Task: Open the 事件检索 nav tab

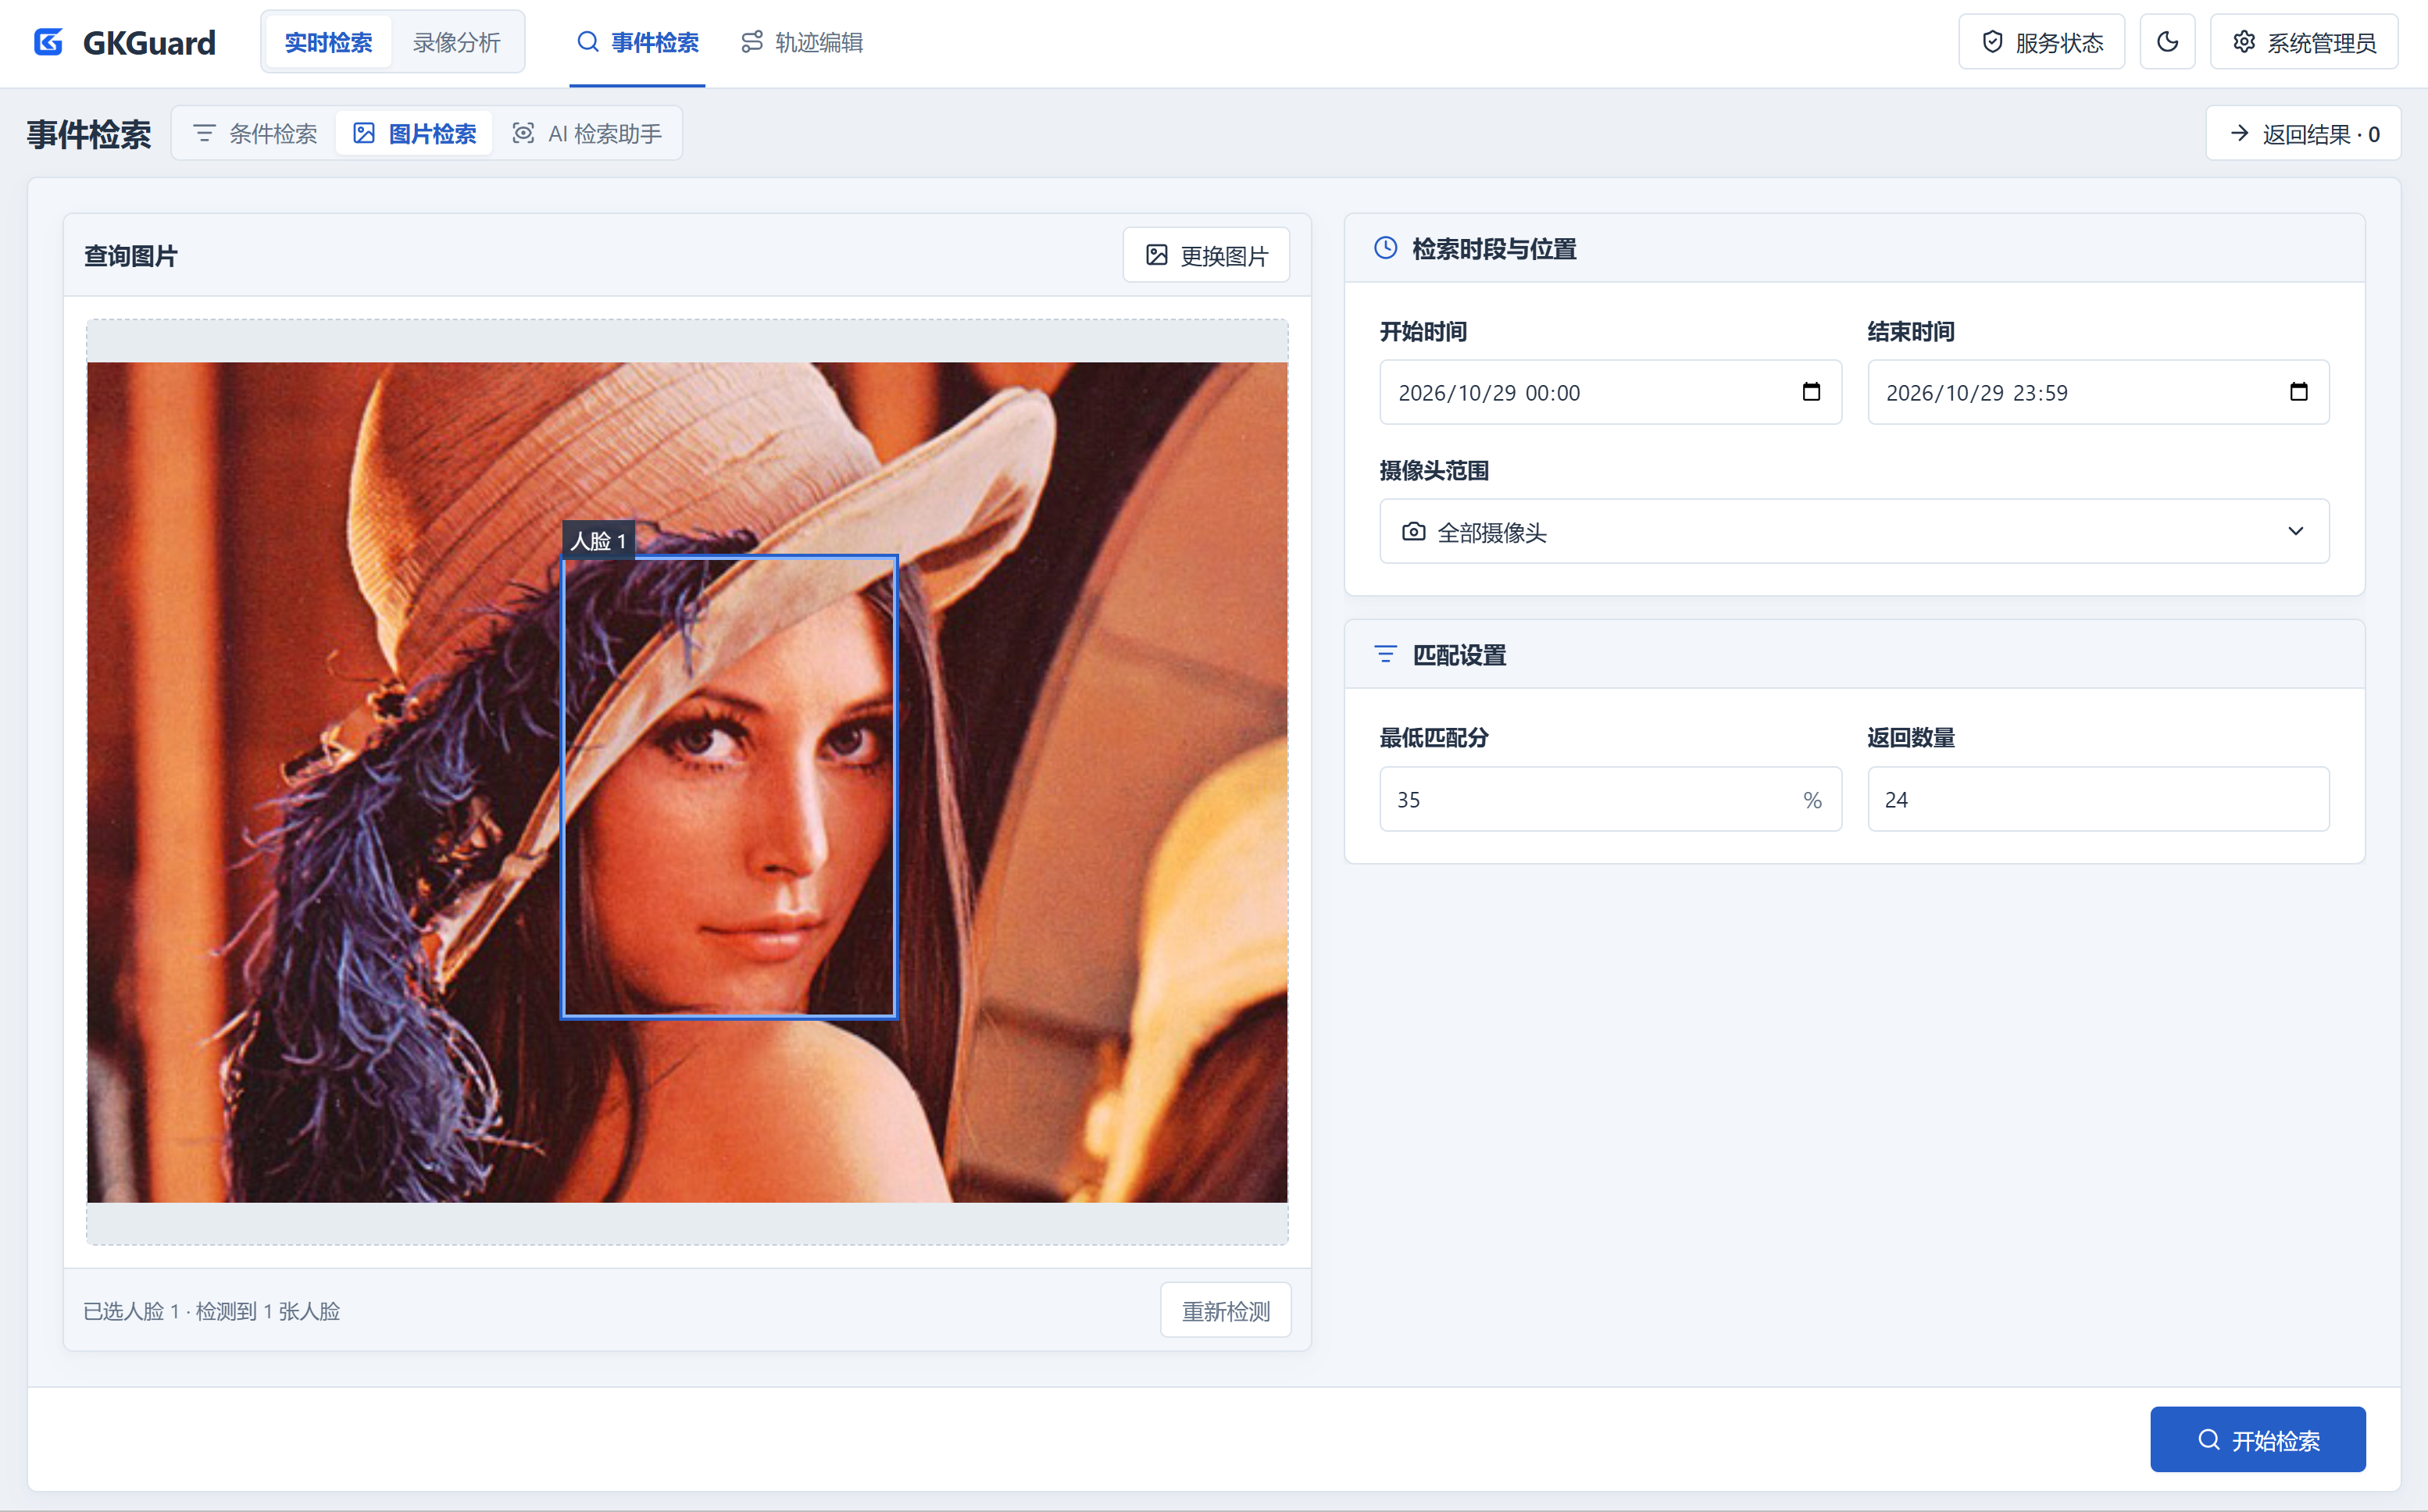Action: tap(637, 42)
